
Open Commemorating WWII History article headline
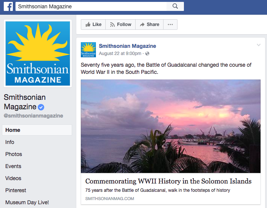point(168,181)
